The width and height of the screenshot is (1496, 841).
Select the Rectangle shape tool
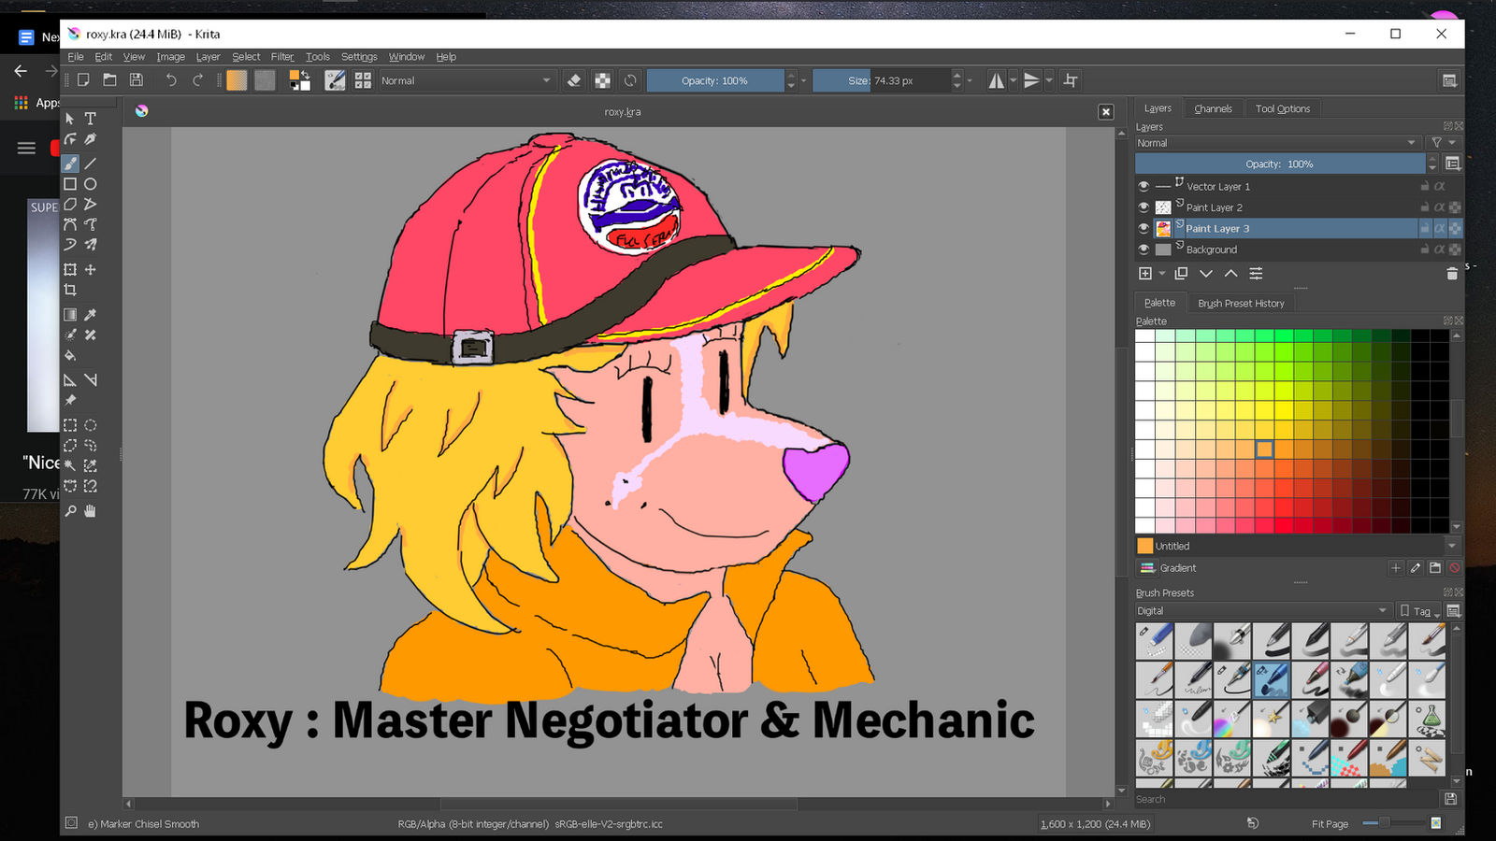point(70,184)
